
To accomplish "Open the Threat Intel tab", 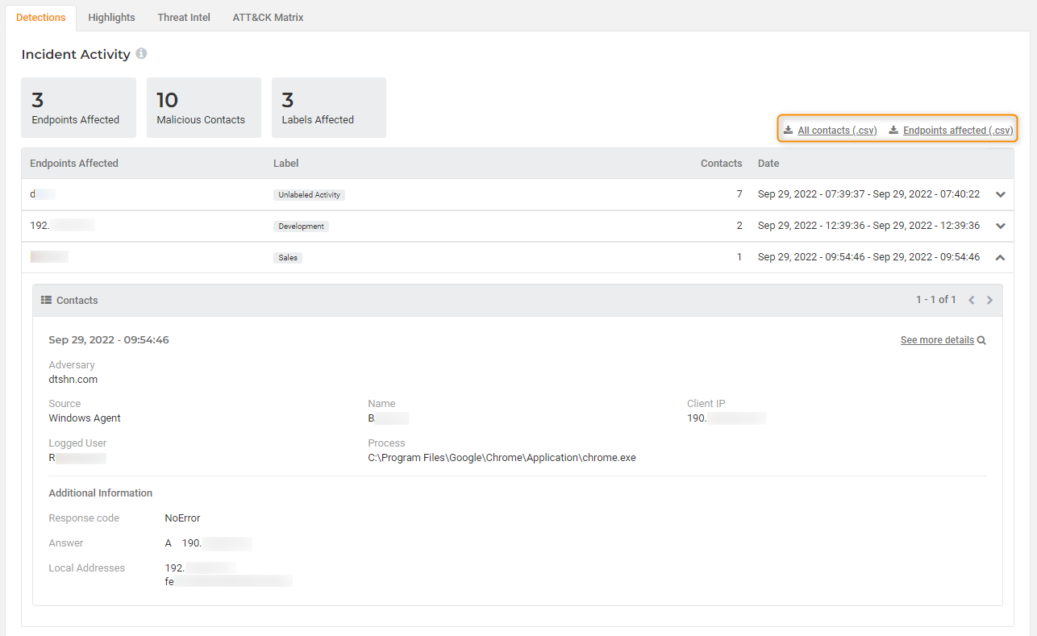I will click(184, 17).
